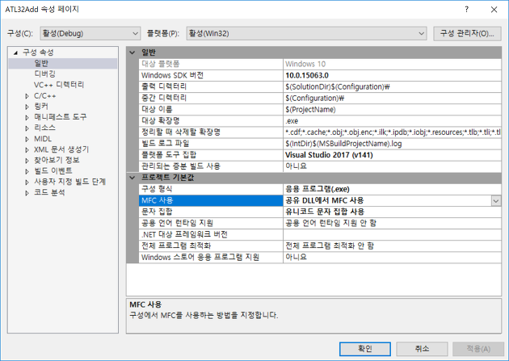Select the Windows SDK 버전 property row
The height and width of the screenshot is (361, 509).
point(320,75)
